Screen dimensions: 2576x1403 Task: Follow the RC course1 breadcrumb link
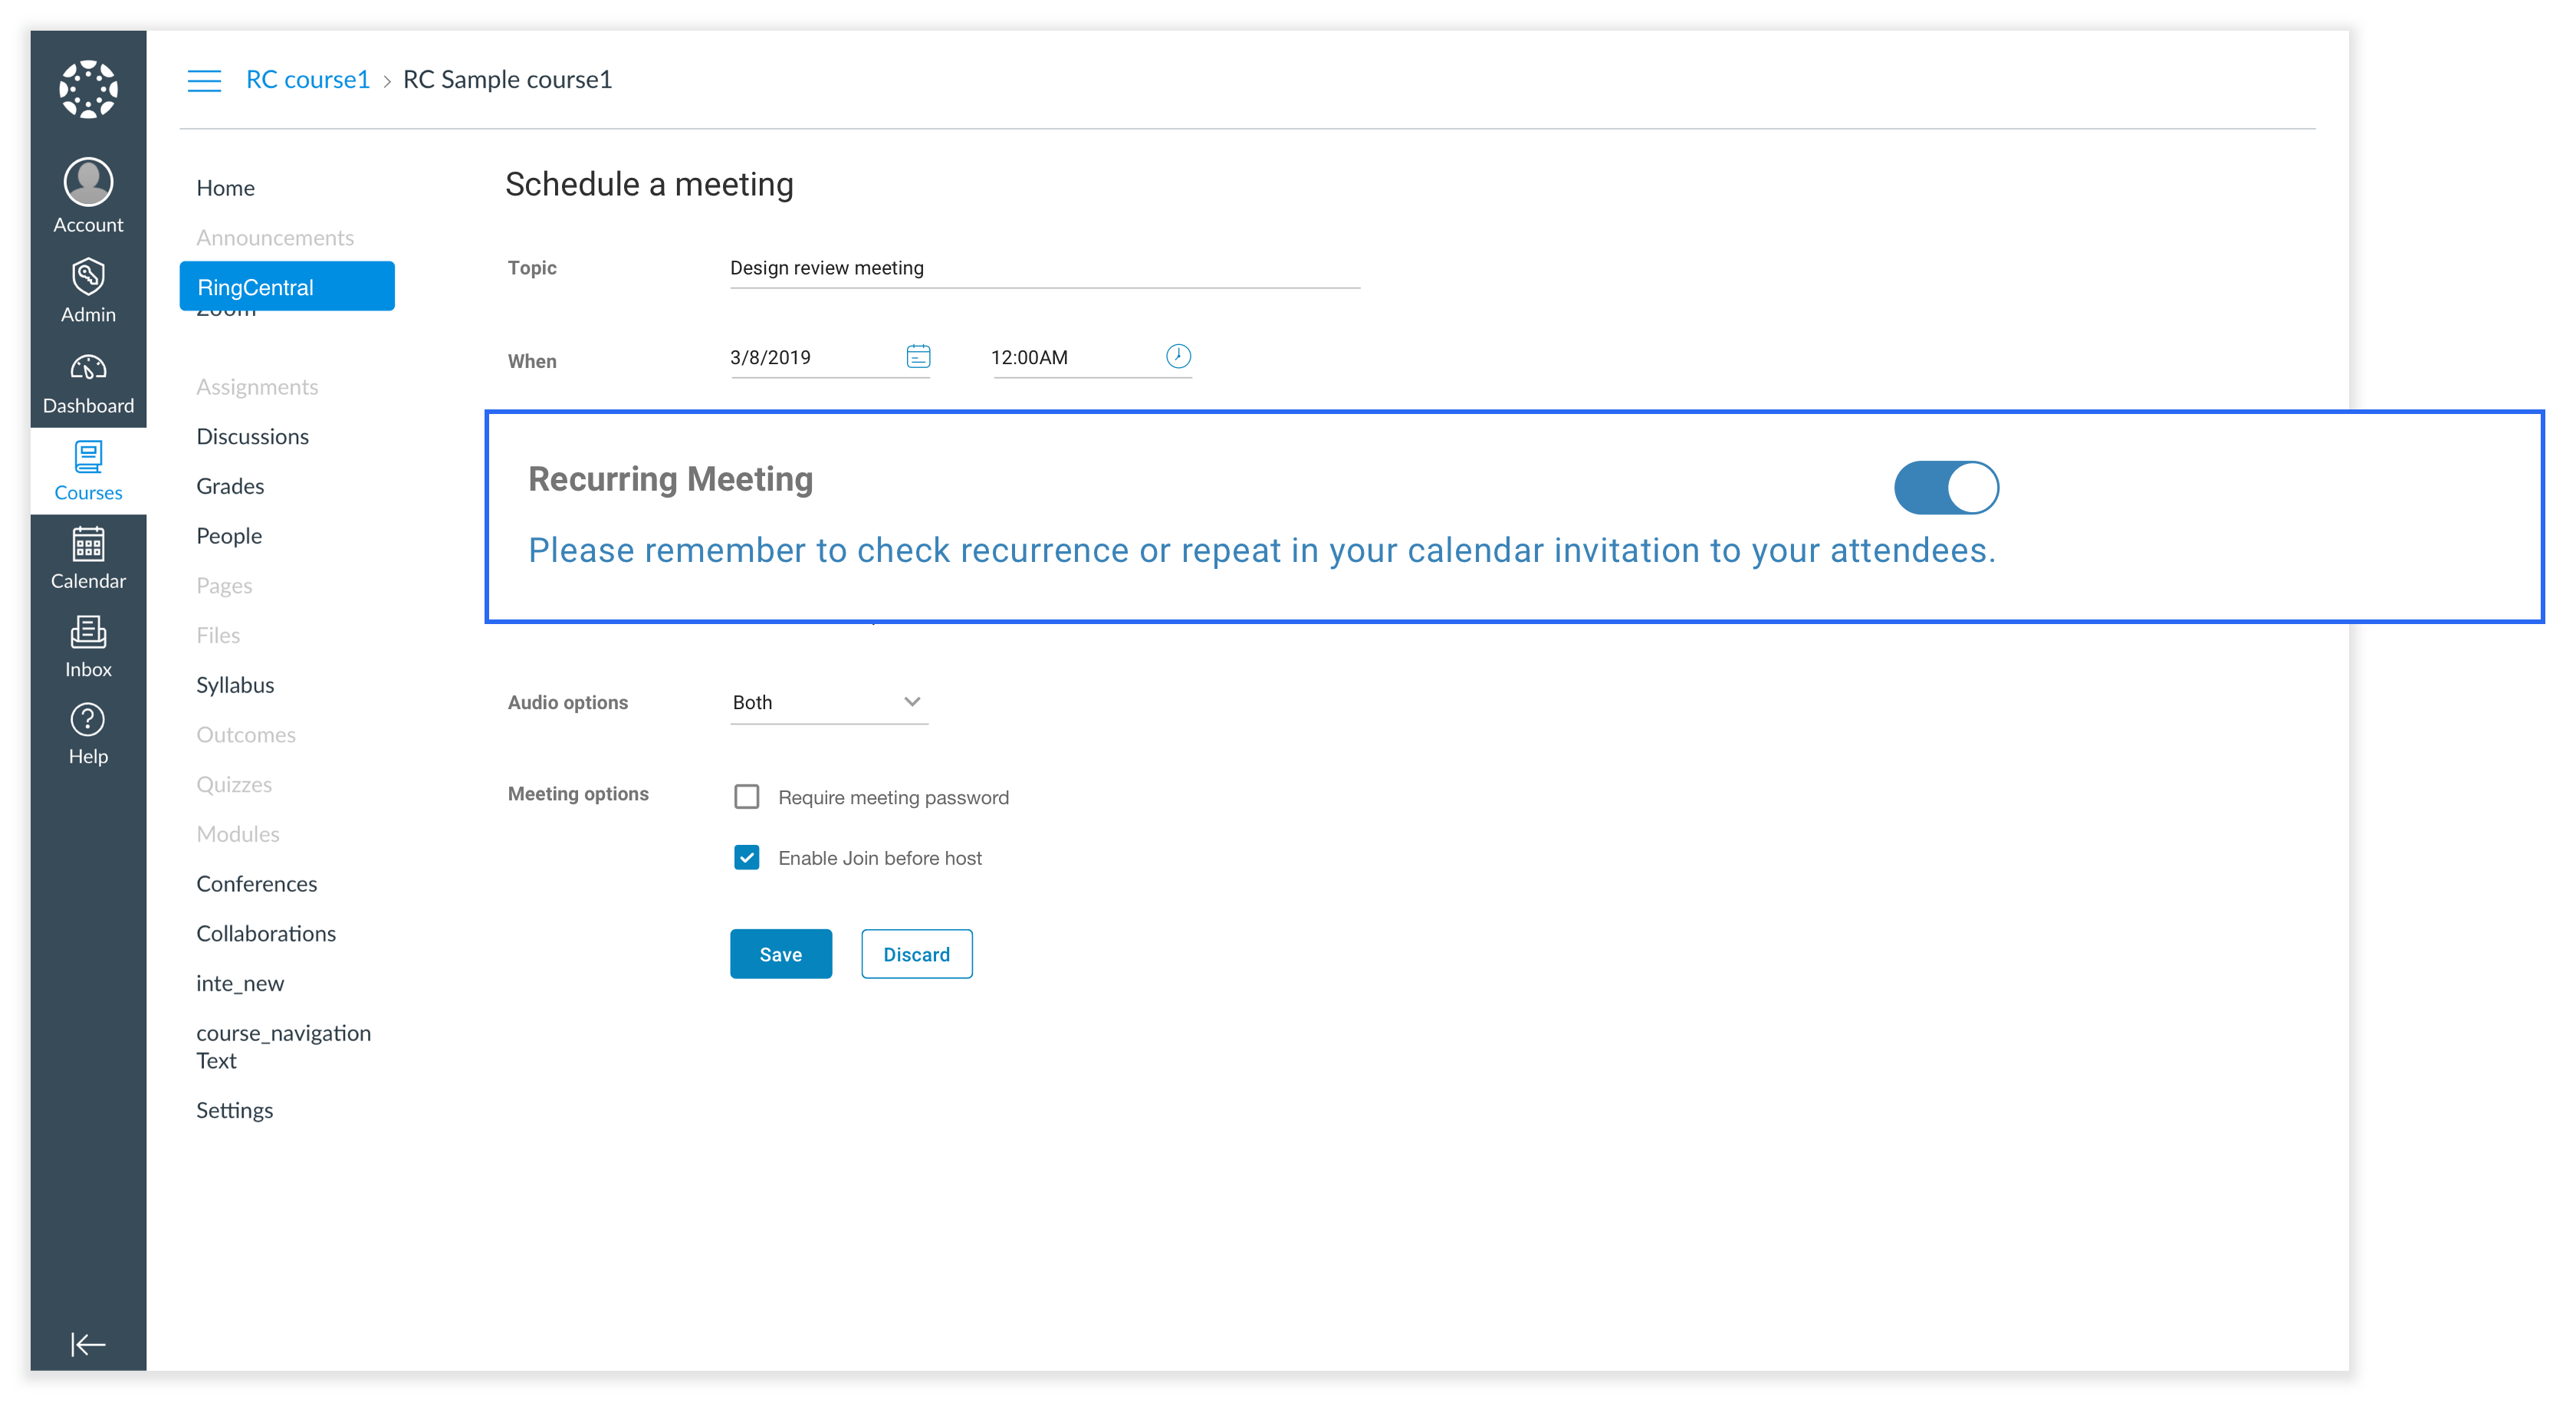307,80
